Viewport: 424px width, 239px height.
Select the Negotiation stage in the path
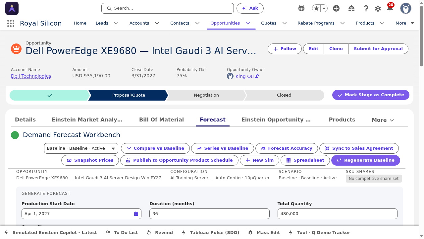206,95
